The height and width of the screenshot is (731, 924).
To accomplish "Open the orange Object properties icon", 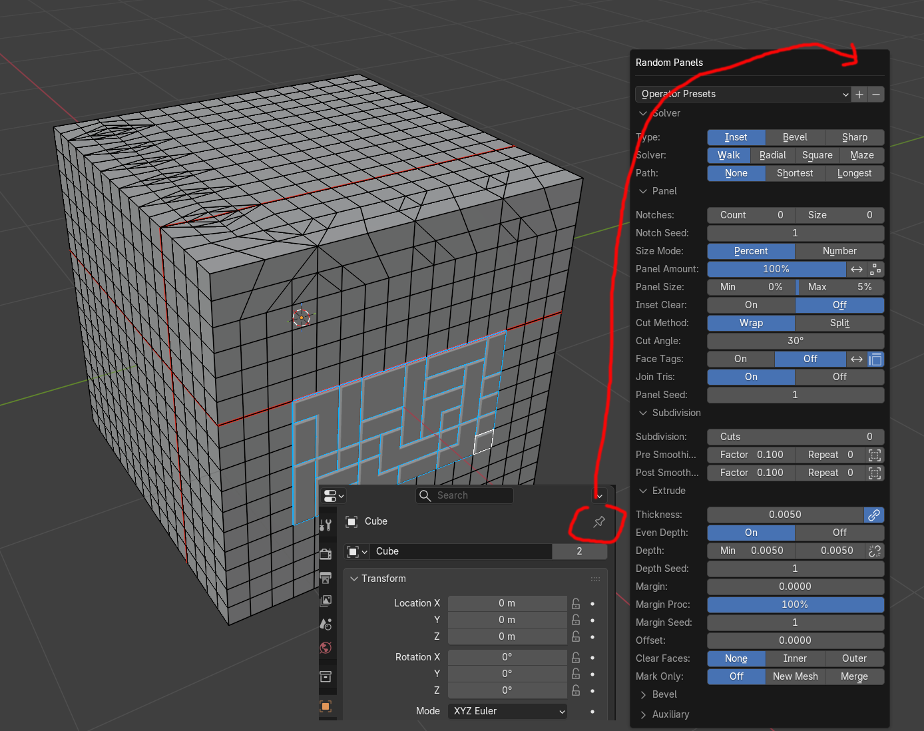I will (326, 706).
